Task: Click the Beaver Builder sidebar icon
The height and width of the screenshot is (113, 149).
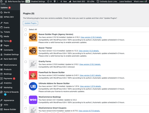Action: [1, 109]
